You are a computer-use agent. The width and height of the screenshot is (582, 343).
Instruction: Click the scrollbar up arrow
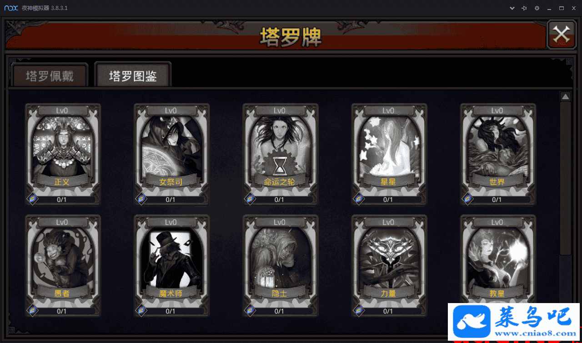pos(565,96)
